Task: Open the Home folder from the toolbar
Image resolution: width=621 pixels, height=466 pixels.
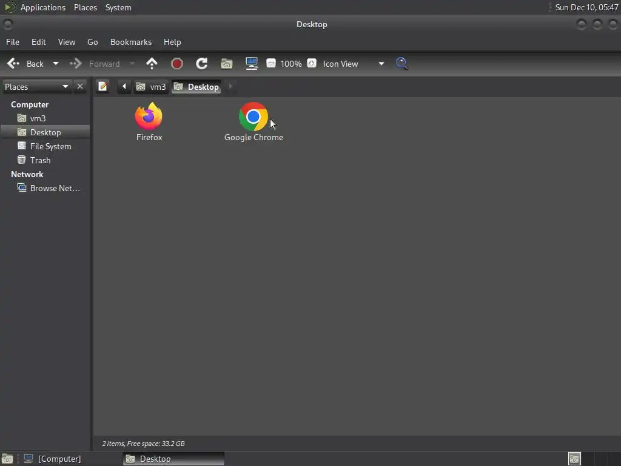Action: [x=227, y=63]
